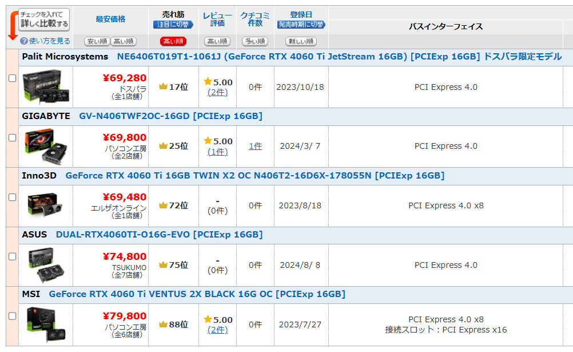The height and width of the screenshot is (352, 573).
Task: Switch 売れ筋 column to 注目に切替
Action: pos(173,25)
